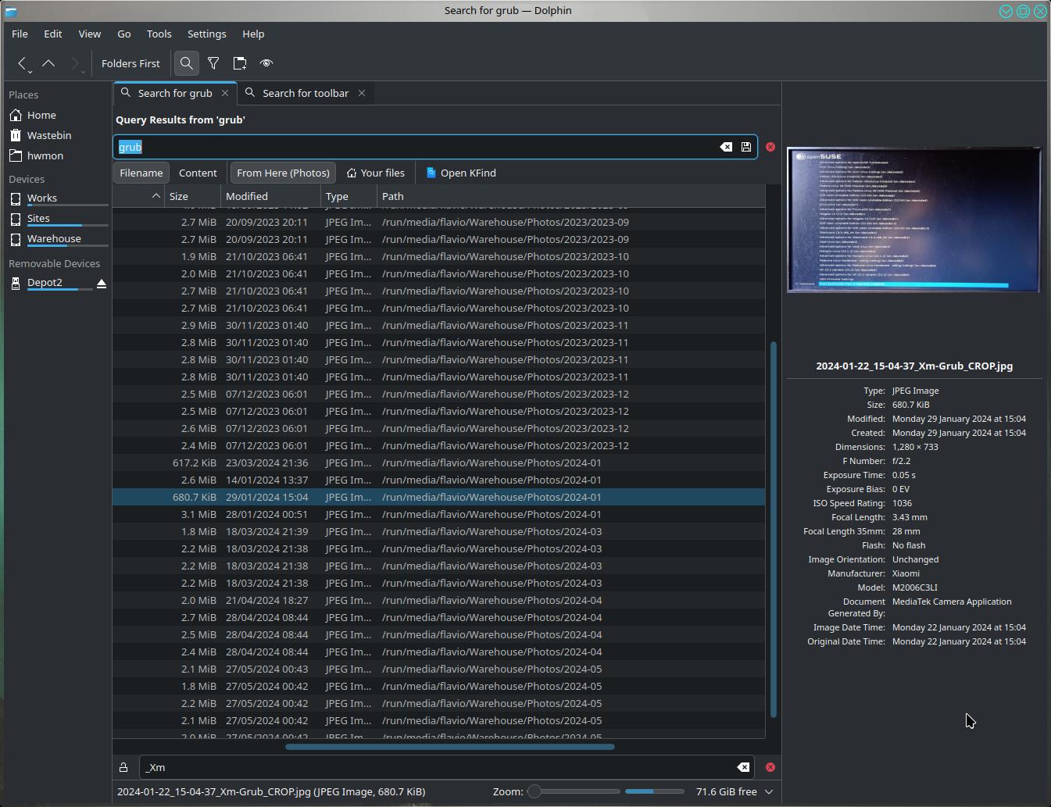Open the Tools menu
Screen dimensions: 1051x807
(x=159, y=34)
